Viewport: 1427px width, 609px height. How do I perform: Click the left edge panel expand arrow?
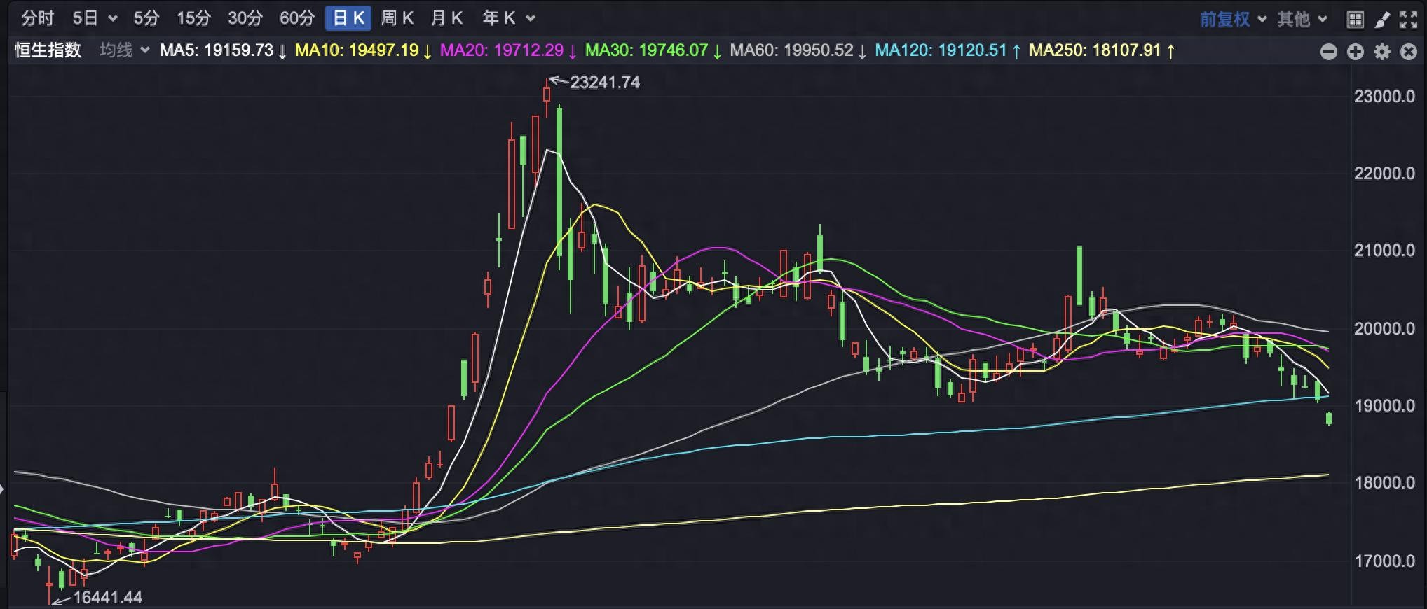click(3, 489)
